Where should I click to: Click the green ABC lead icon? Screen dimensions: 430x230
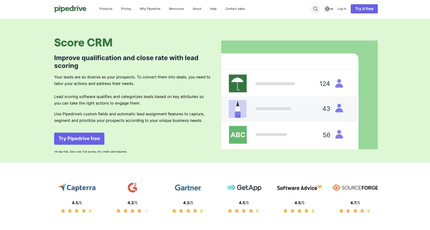click(x=238, y=135)
